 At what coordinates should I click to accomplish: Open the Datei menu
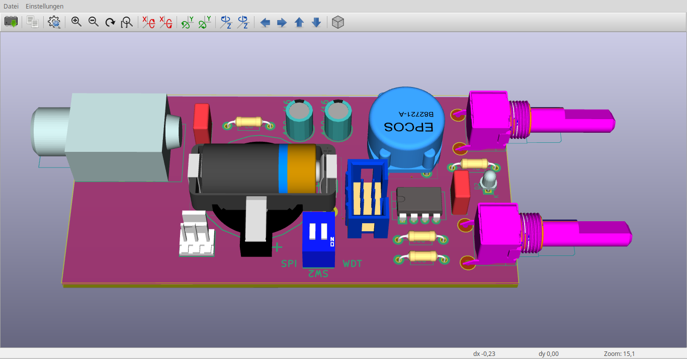[11, 6]
